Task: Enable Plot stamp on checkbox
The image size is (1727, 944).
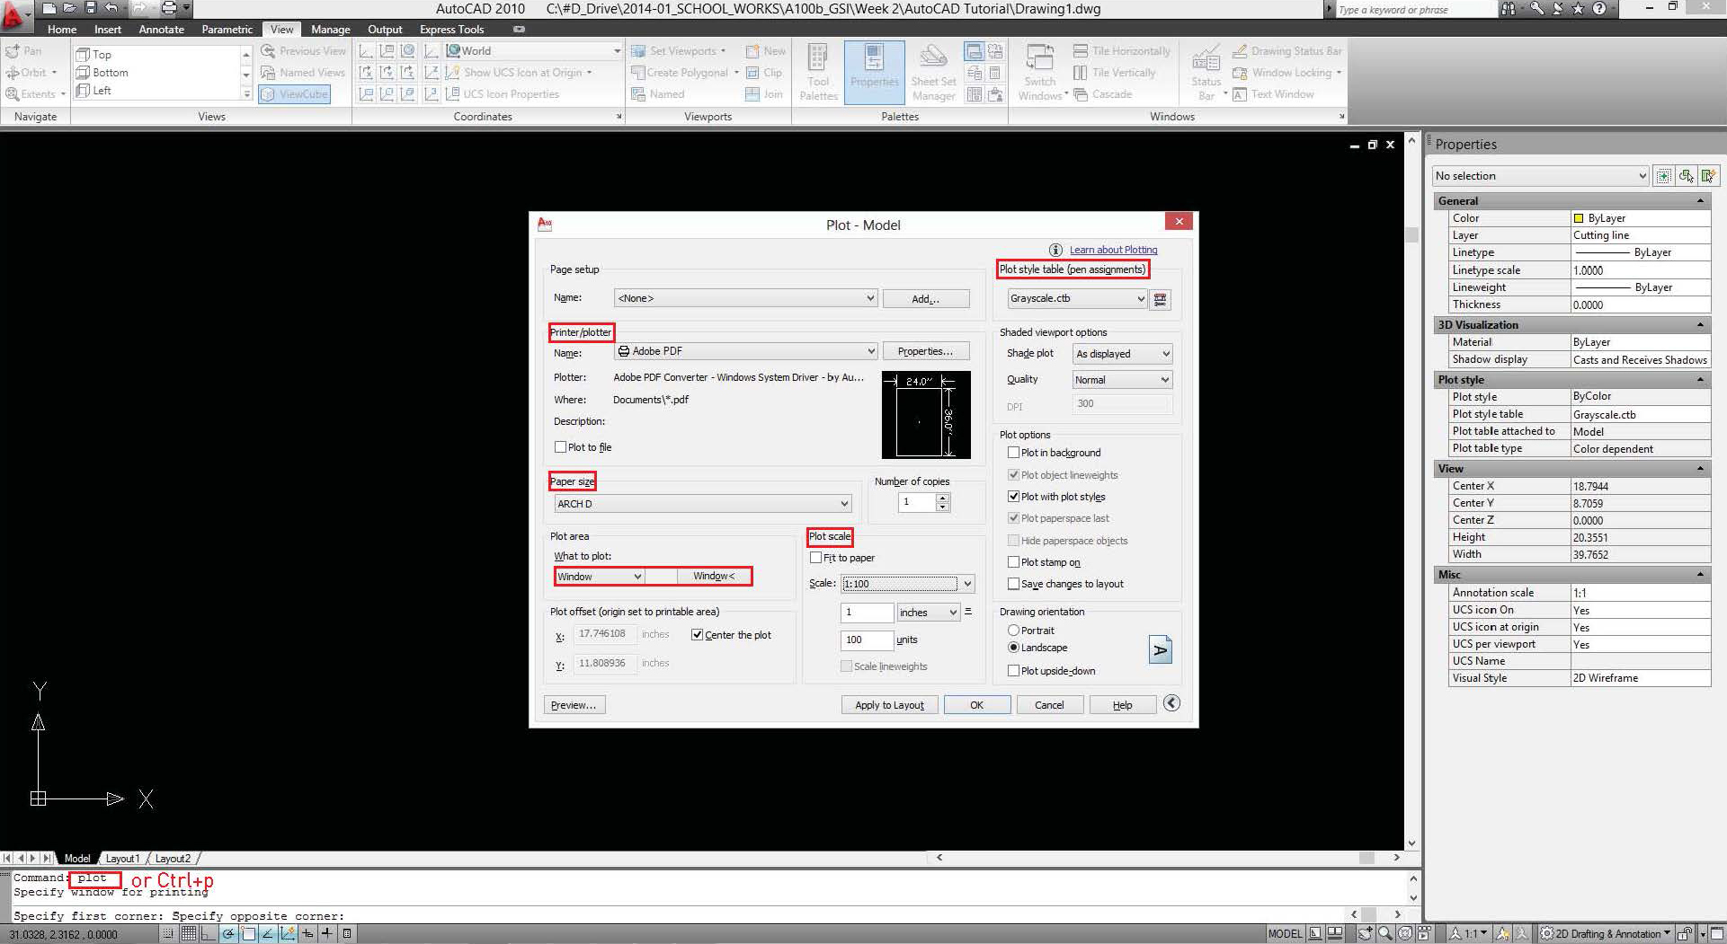Action: click(1013, 562)
